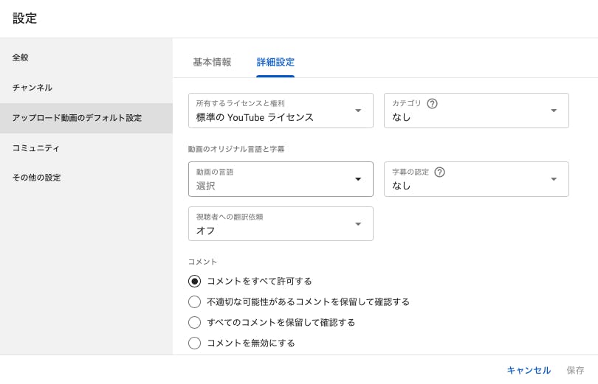Screen dimensions: 598x384
Task: Open その他の設定 in sidebar
Action: pos(36,178)
